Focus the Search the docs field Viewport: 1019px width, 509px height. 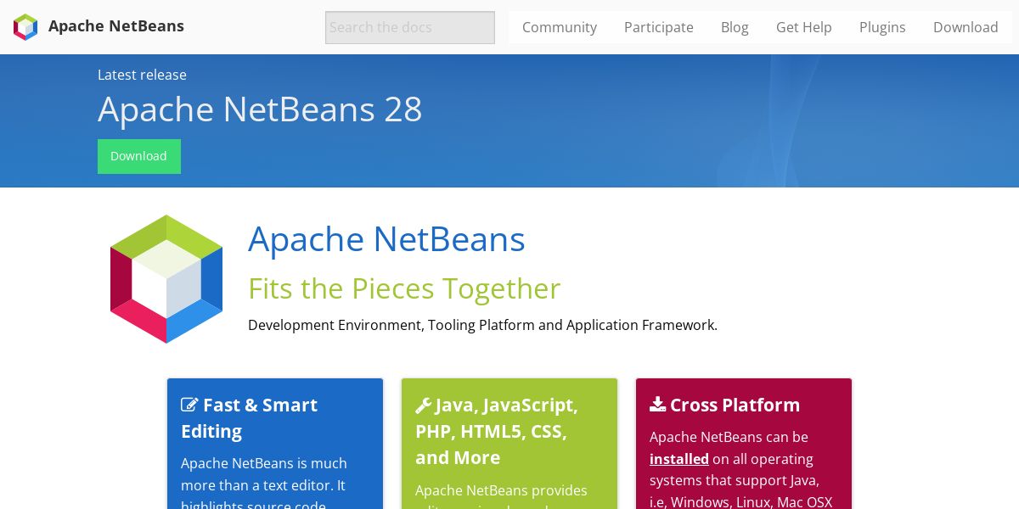pos(410,27)
